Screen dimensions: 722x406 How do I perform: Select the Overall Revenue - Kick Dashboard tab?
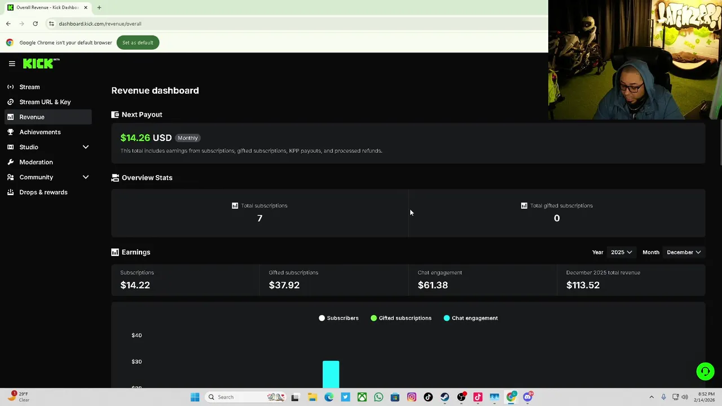point(47,7)
